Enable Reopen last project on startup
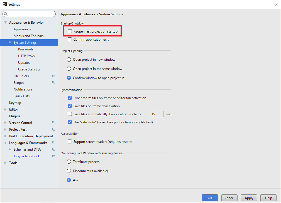This screenshot has height=203, width=281. pyautogui.click(x=70, y=31)
